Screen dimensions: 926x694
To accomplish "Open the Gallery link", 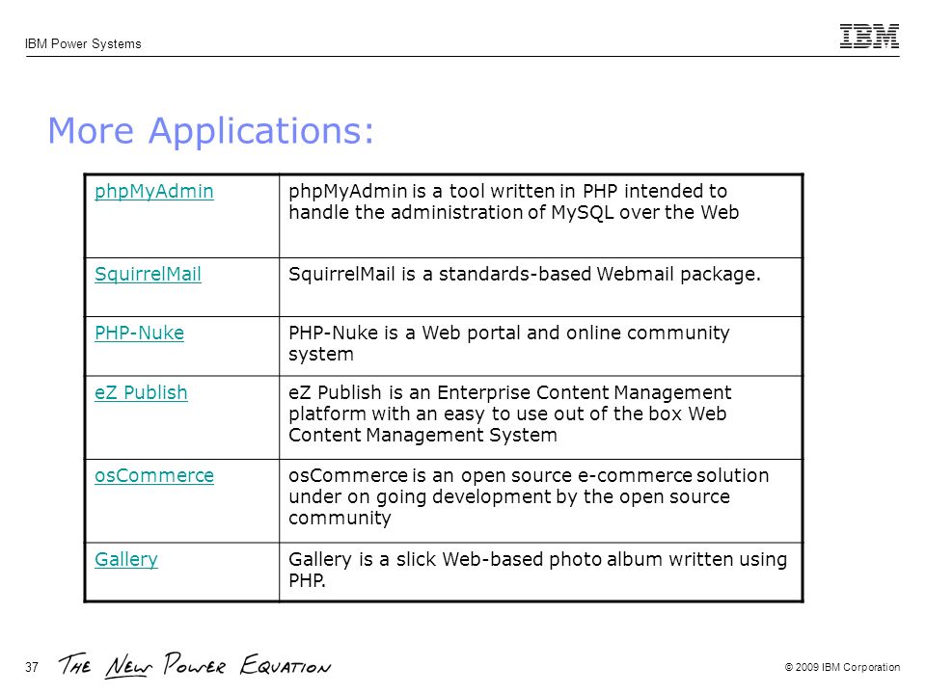I will [x=126, y=559].
